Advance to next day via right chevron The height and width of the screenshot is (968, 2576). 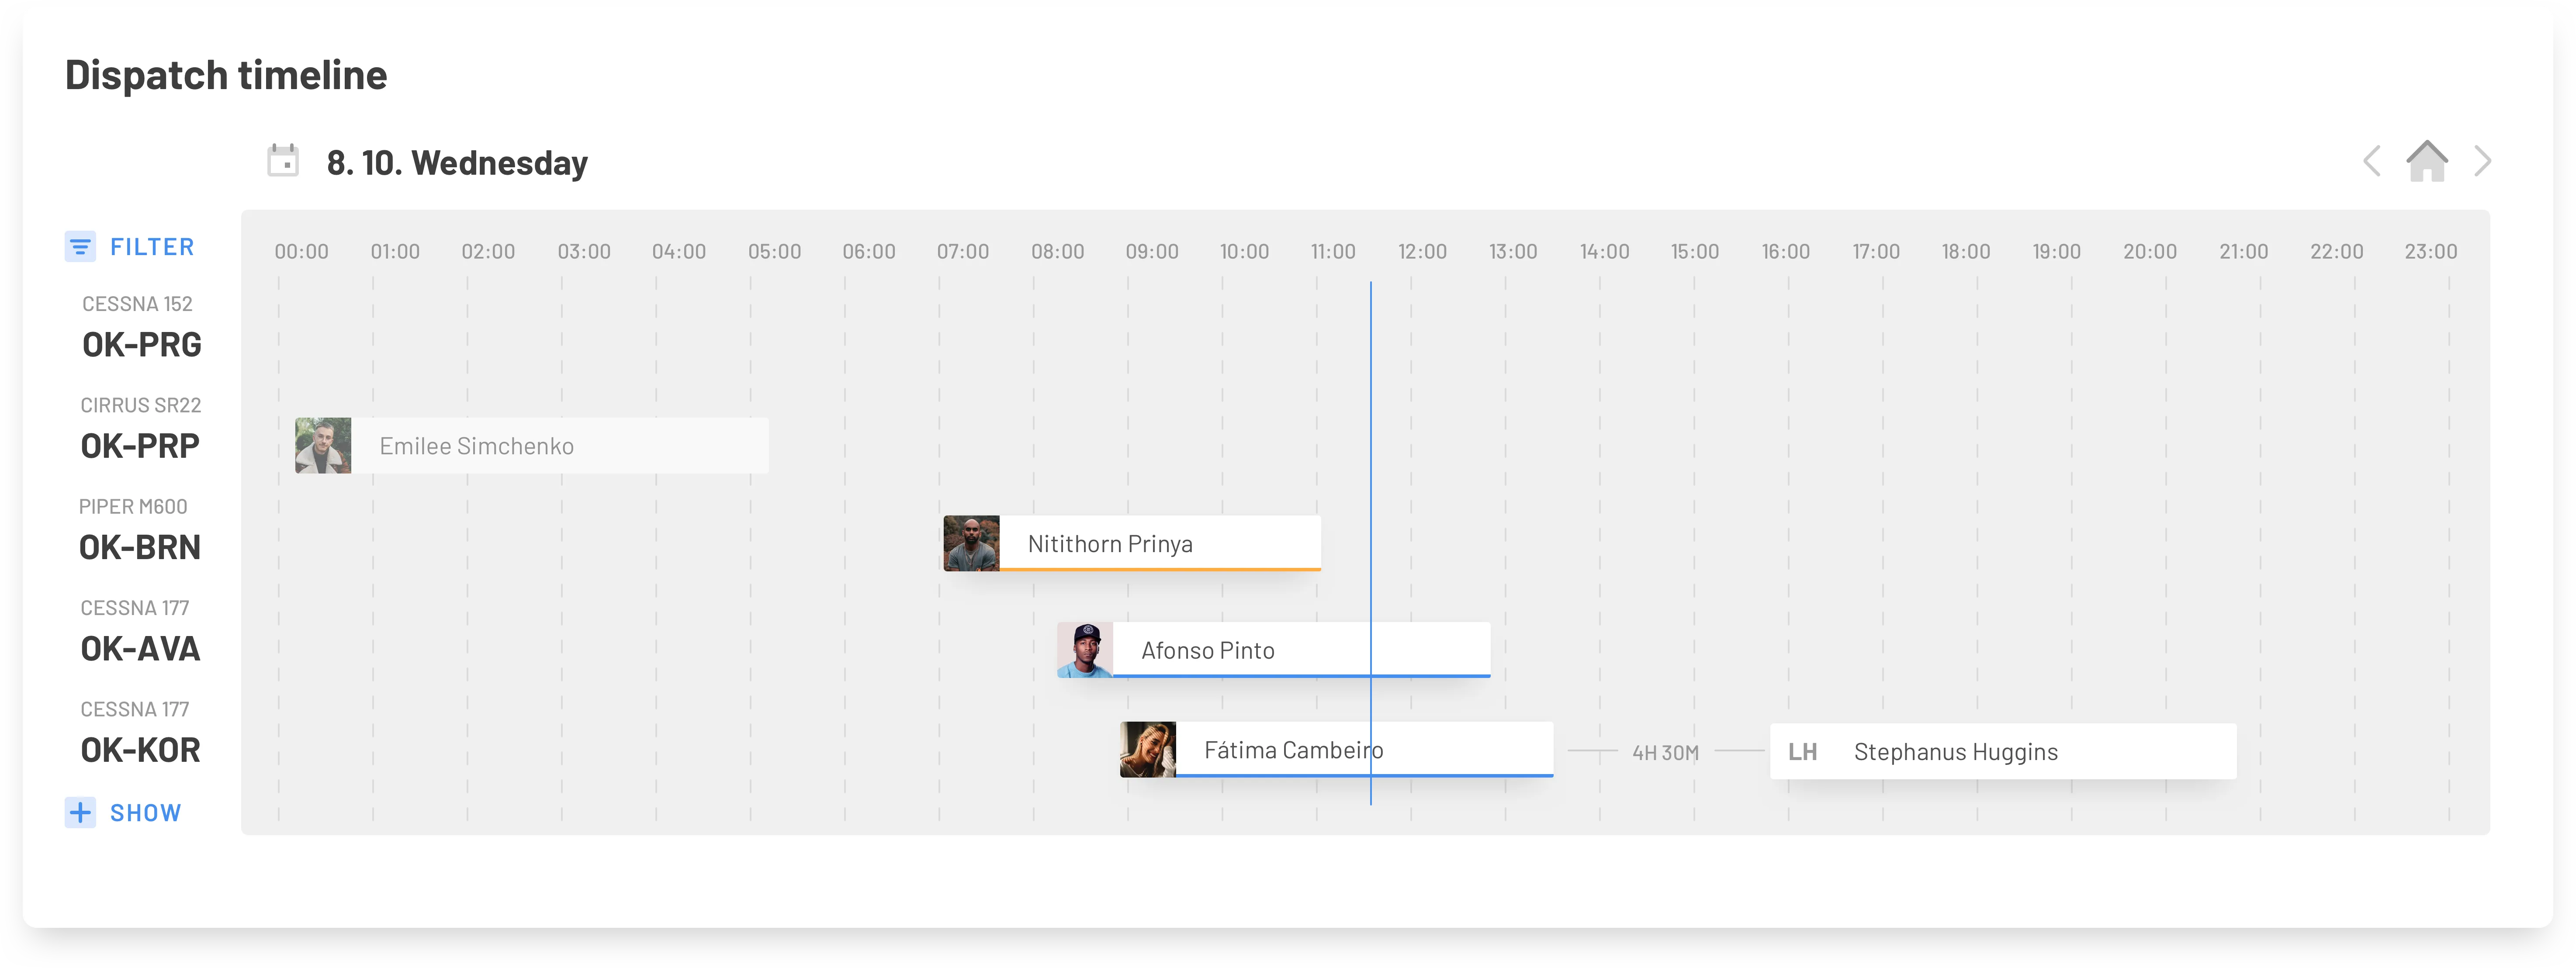(2483, 161)
